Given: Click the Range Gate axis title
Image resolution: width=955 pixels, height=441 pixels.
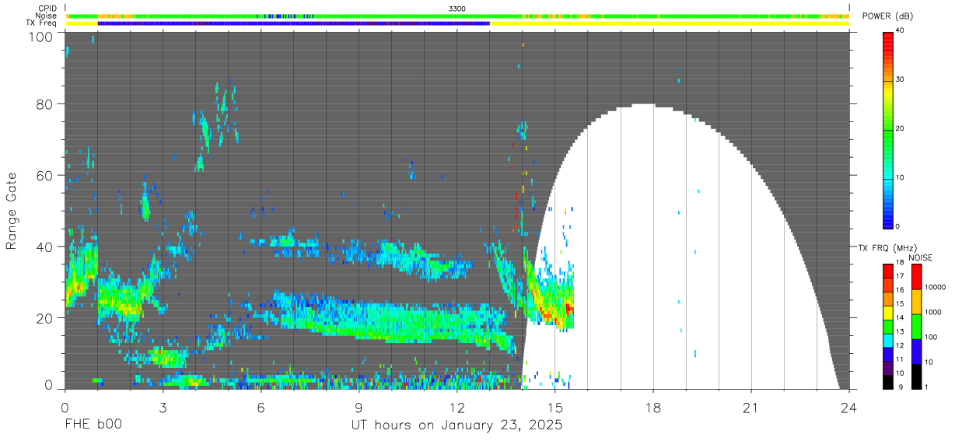Looking at the screenshot, I should click(x=12, y=211).
